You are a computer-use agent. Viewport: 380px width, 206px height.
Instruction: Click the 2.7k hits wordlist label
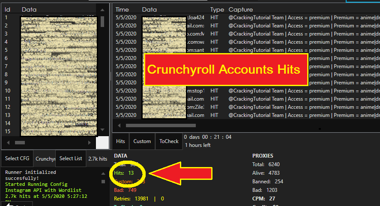pos(98,159)
